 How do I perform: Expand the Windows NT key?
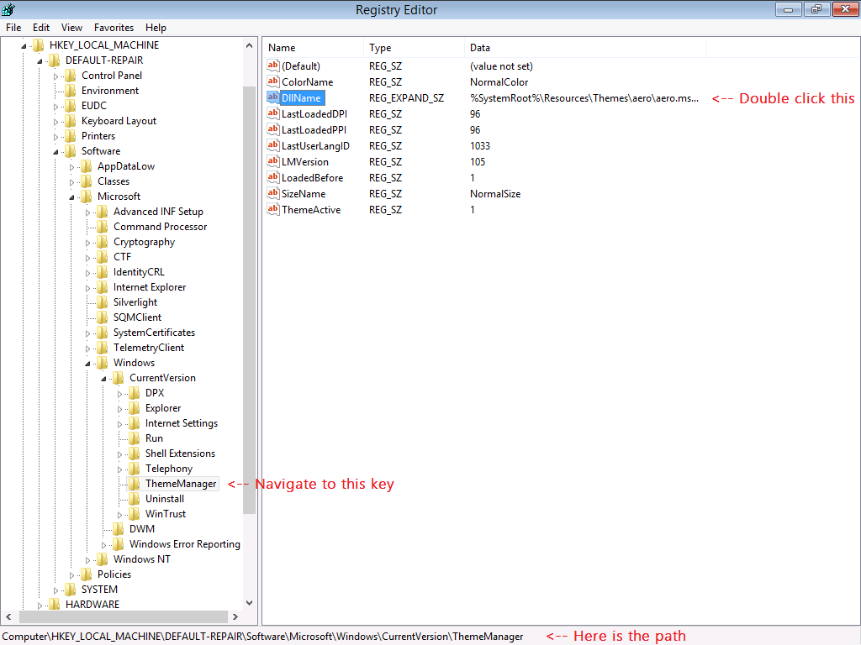(88, 560)
